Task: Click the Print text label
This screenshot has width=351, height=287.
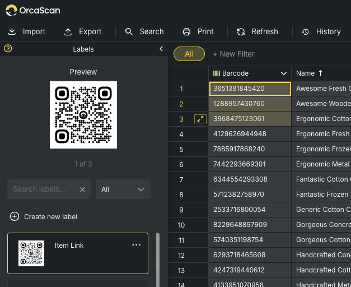Action: tap(205, 31)
